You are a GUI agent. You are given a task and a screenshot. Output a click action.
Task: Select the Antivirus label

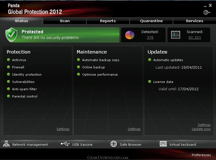19,60
